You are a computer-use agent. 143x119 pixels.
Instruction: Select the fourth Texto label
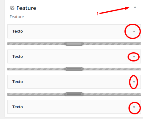[18, 107]
